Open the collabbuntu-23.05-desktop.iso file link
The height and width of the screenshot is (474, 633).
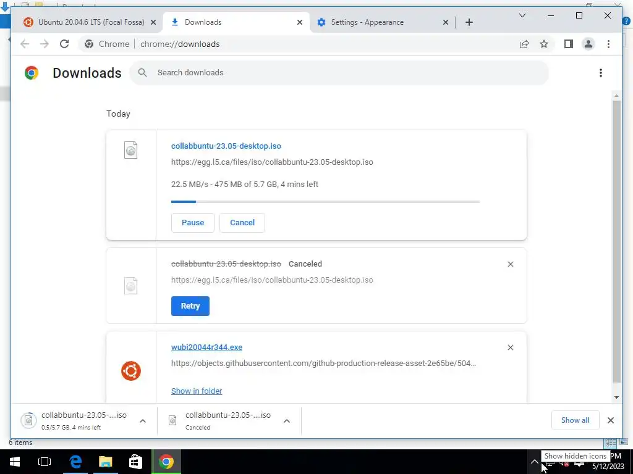[226, 146]
